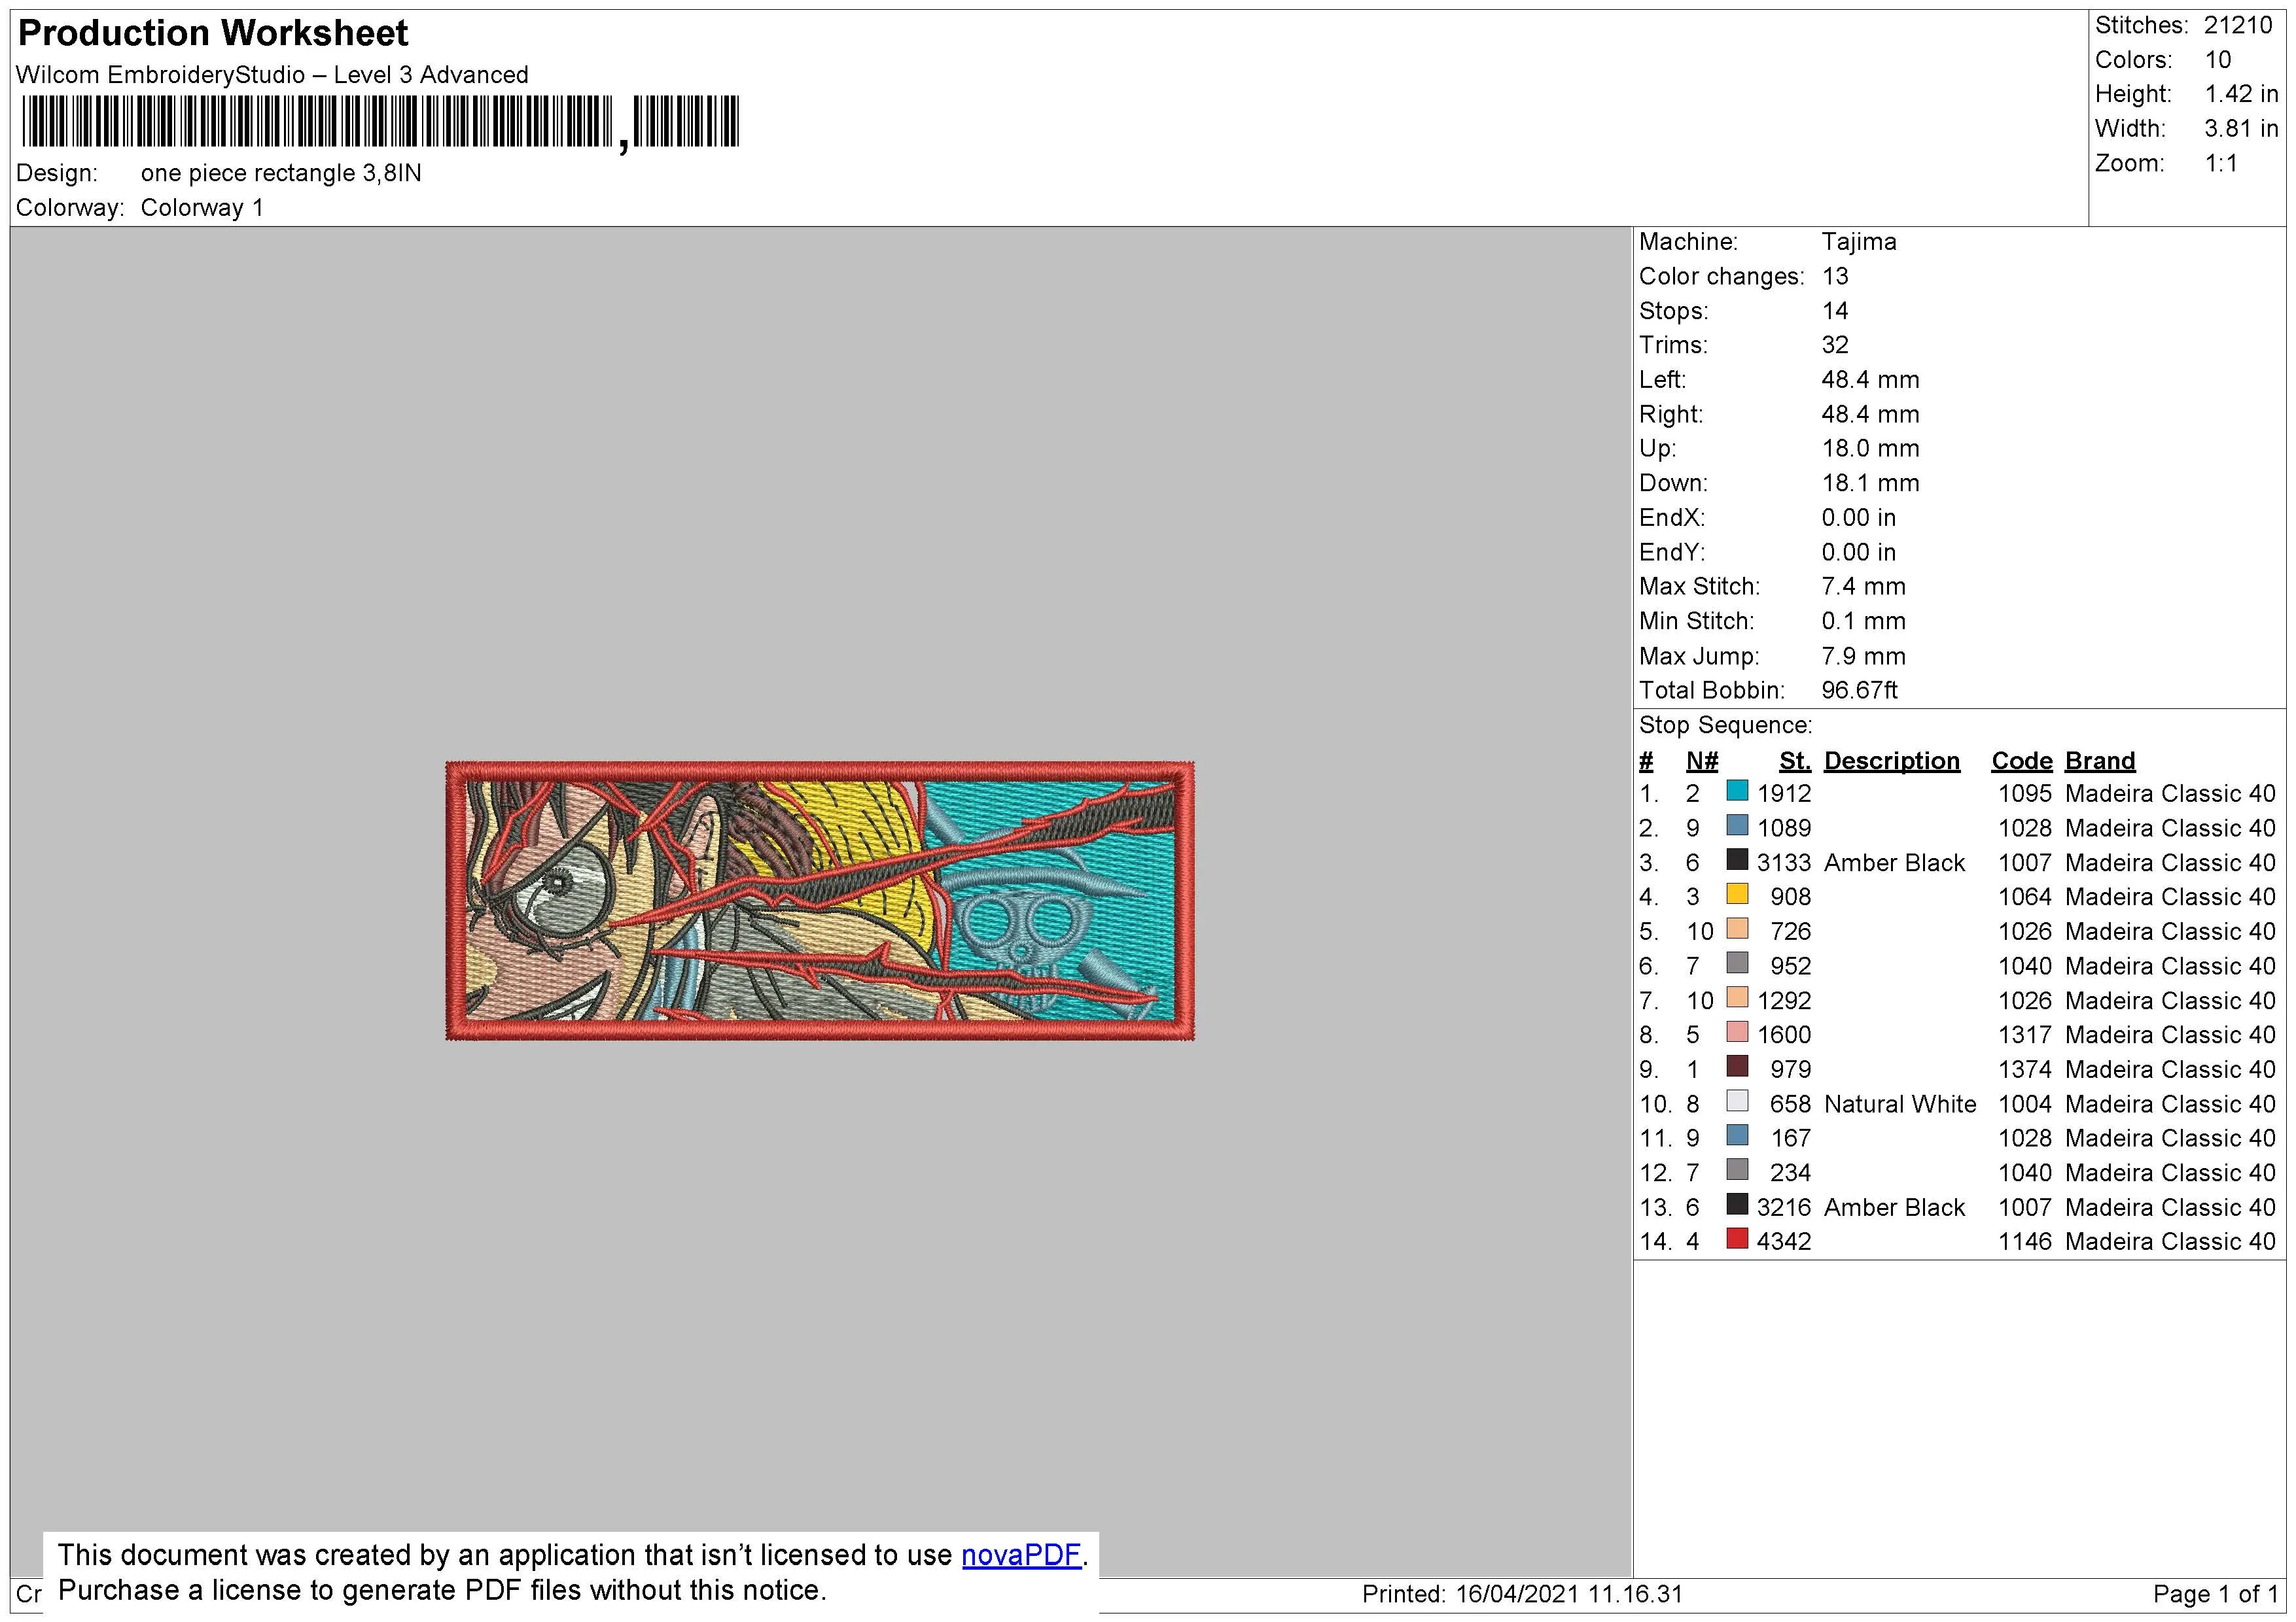Click the 'Production Worksheet' title

(x=213, y=33)
